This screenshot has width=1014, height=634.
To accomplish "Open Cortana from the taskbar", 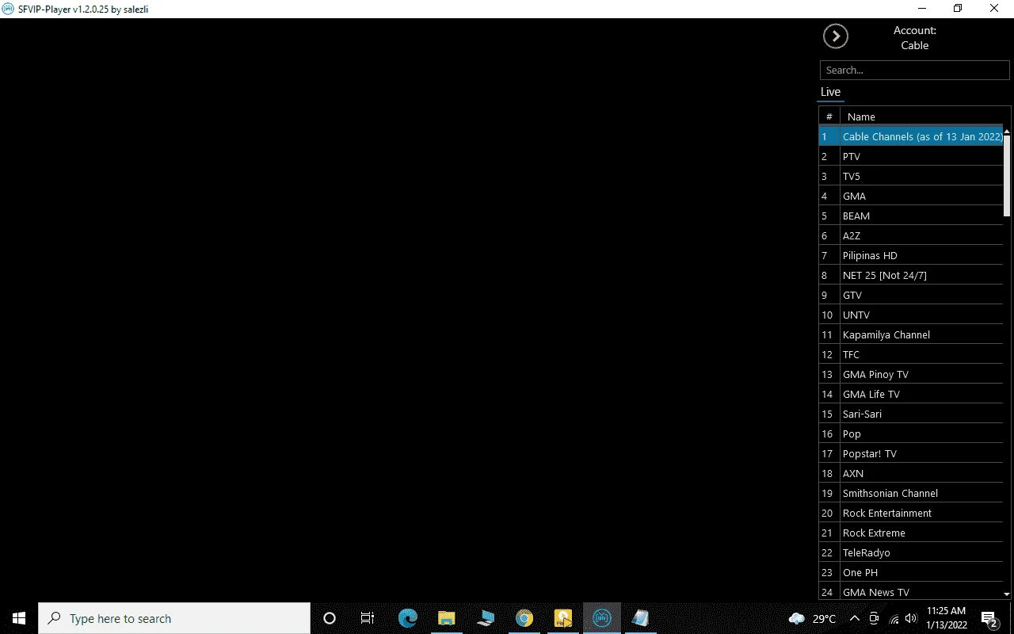I will coord(330,618).
